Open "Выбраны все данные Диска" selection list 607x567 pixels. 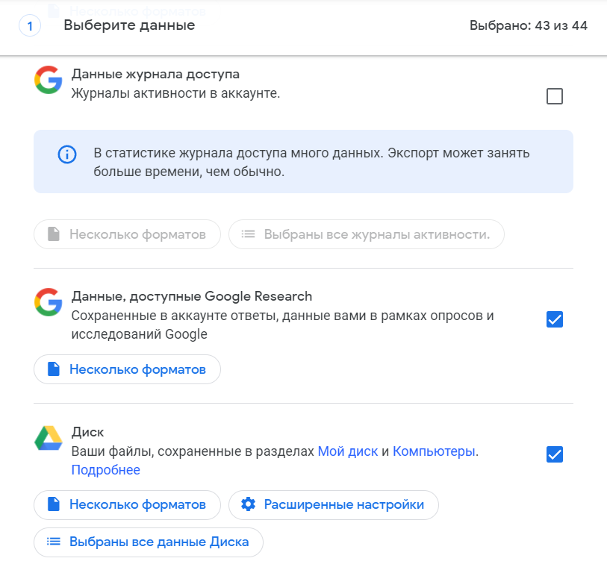(x=149, y=542)
